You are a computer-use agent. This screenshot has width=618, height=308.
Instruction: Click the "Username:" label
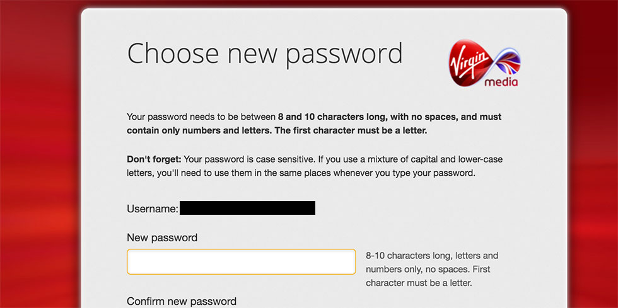(152, 208)
